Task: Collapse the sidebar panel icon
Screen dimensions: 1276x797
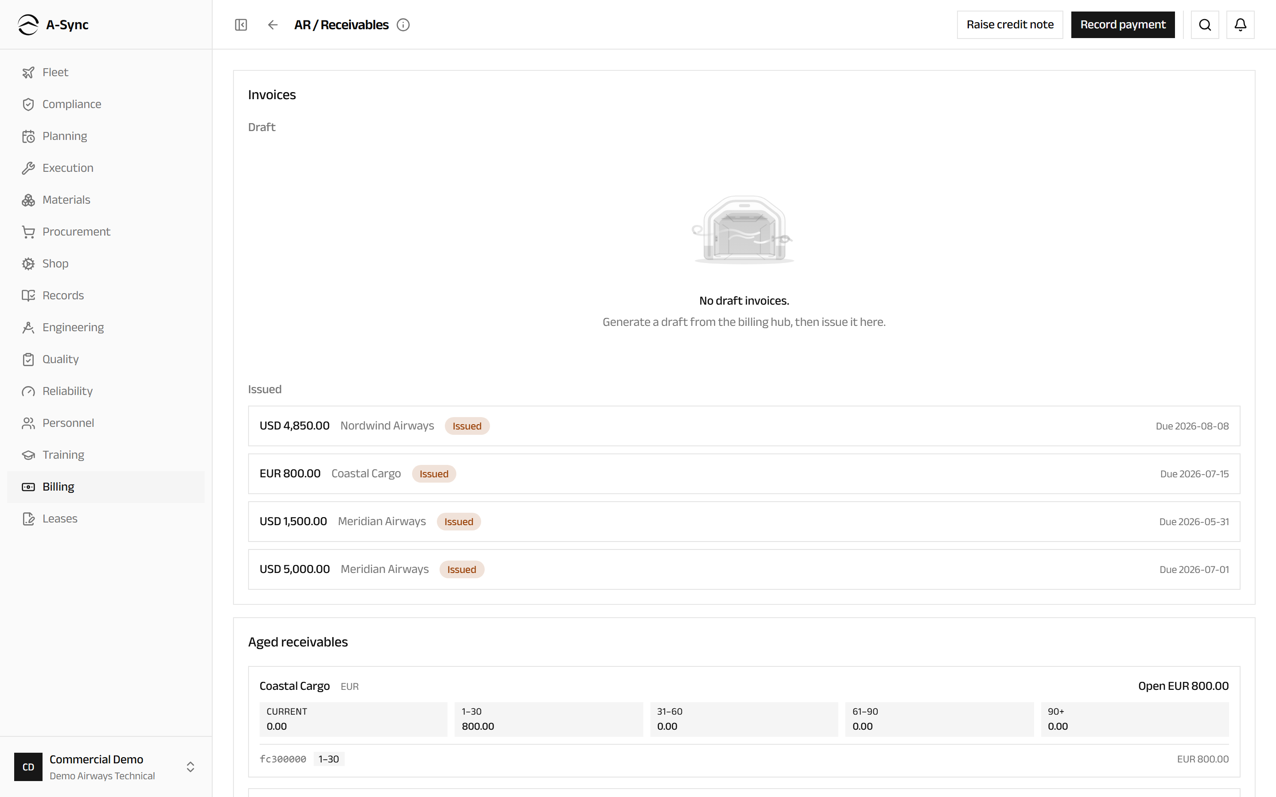Action: click(241, 25)
